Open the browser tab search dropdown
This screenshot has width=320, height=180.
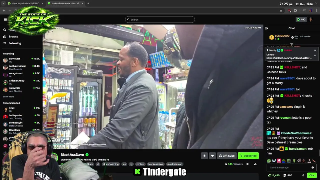pyautogui.click(x=3, y=3)
